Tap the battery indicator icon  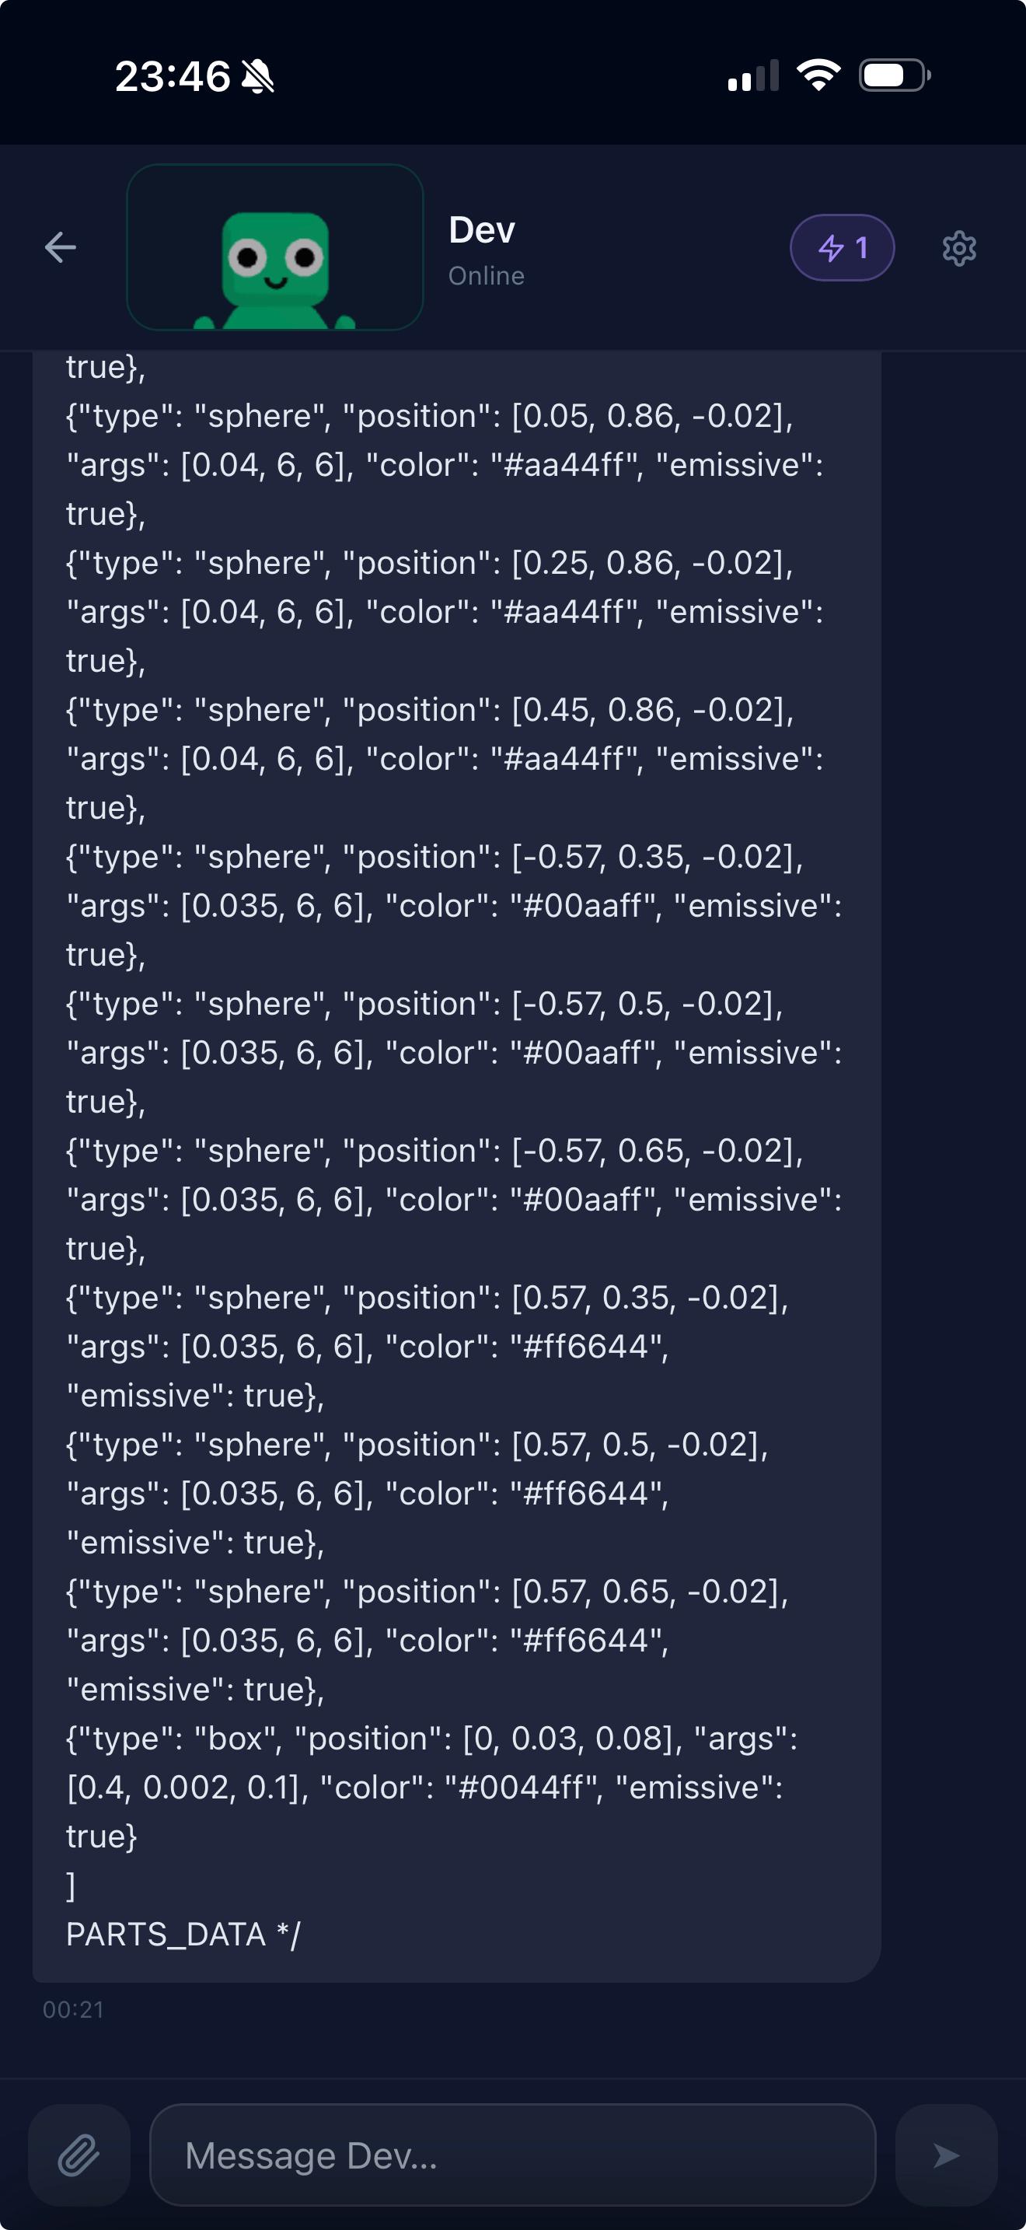coord(895,75)
